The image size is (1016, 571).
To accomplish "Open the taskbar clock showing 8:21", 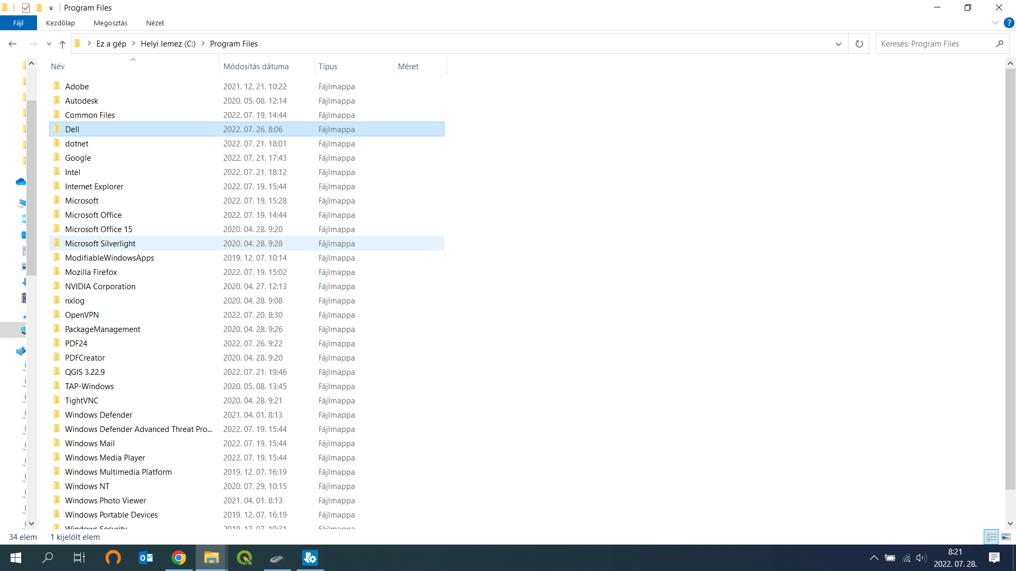I will pos(955,558).
